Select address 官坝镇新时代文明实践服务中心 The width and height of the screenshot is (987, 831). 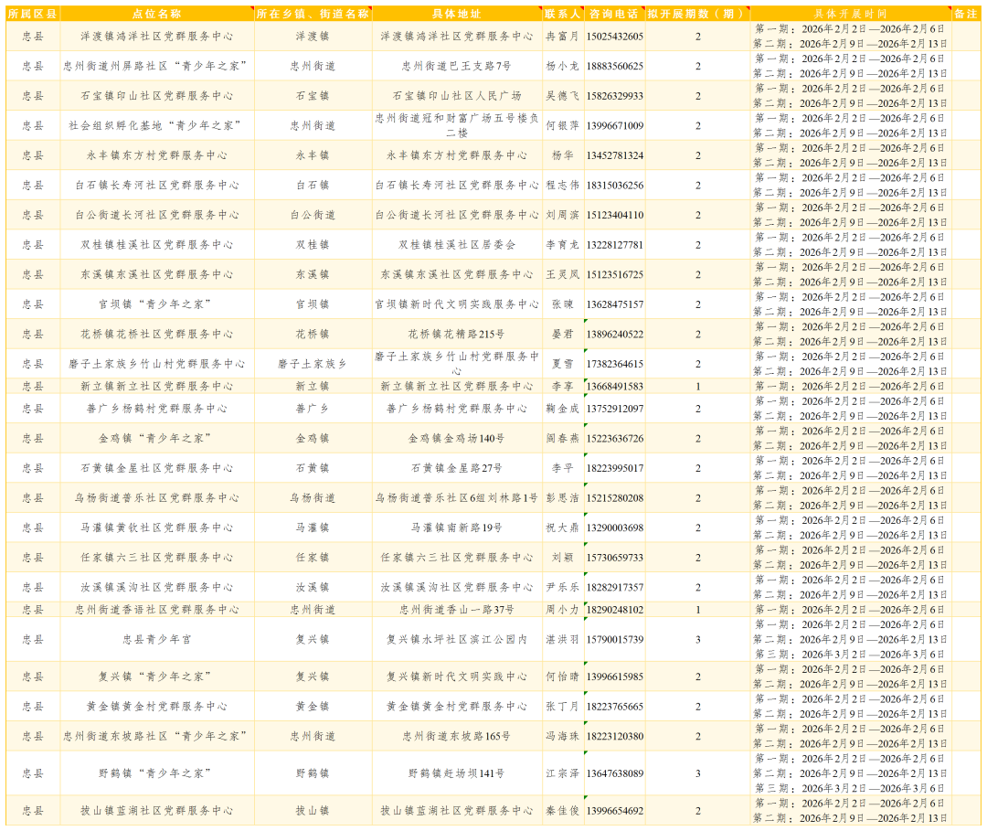(x=457, y=304)
